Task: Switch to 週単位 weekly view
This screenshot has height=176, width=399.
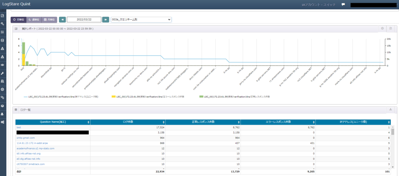Action: 34,19
